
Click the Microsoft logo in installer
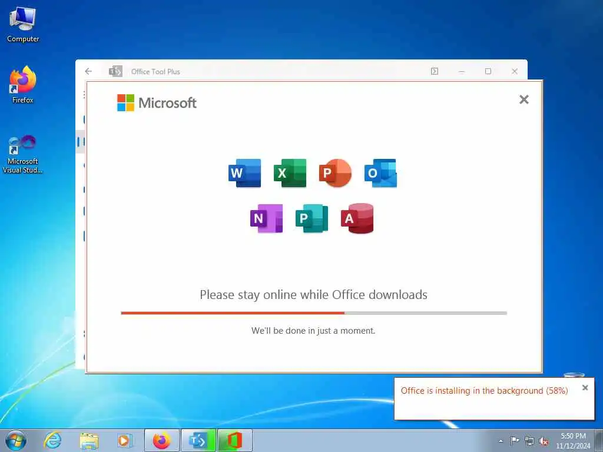coord(157,102)
